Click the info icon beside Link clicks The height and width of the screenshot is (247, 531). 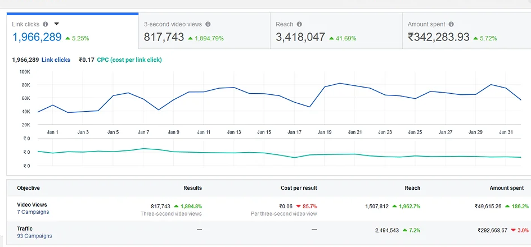coord(45,24)
